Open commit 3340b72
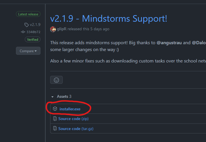Image resolution: width=206 pixels, height=142 pixels. [x=33, y=32]
